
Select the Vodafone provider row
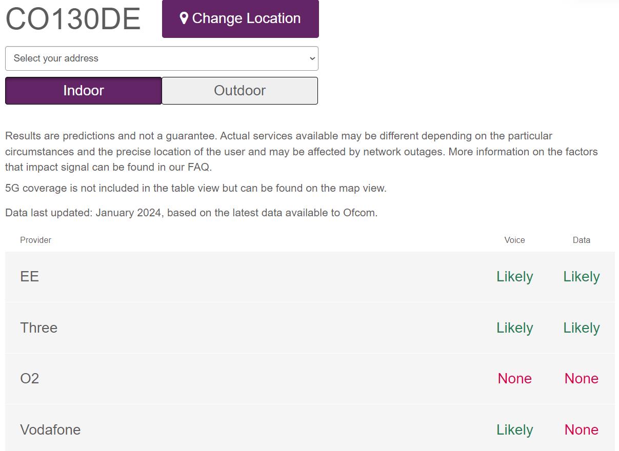pos(310,429)
